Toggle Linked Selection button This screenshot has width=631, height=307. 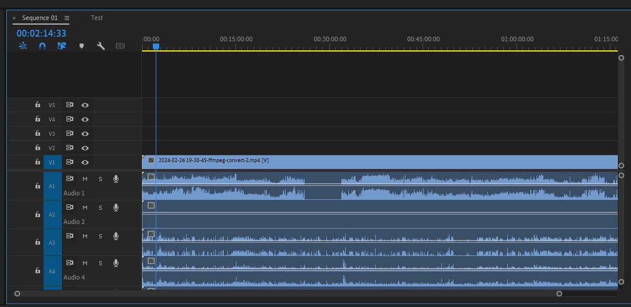(62, 46)
